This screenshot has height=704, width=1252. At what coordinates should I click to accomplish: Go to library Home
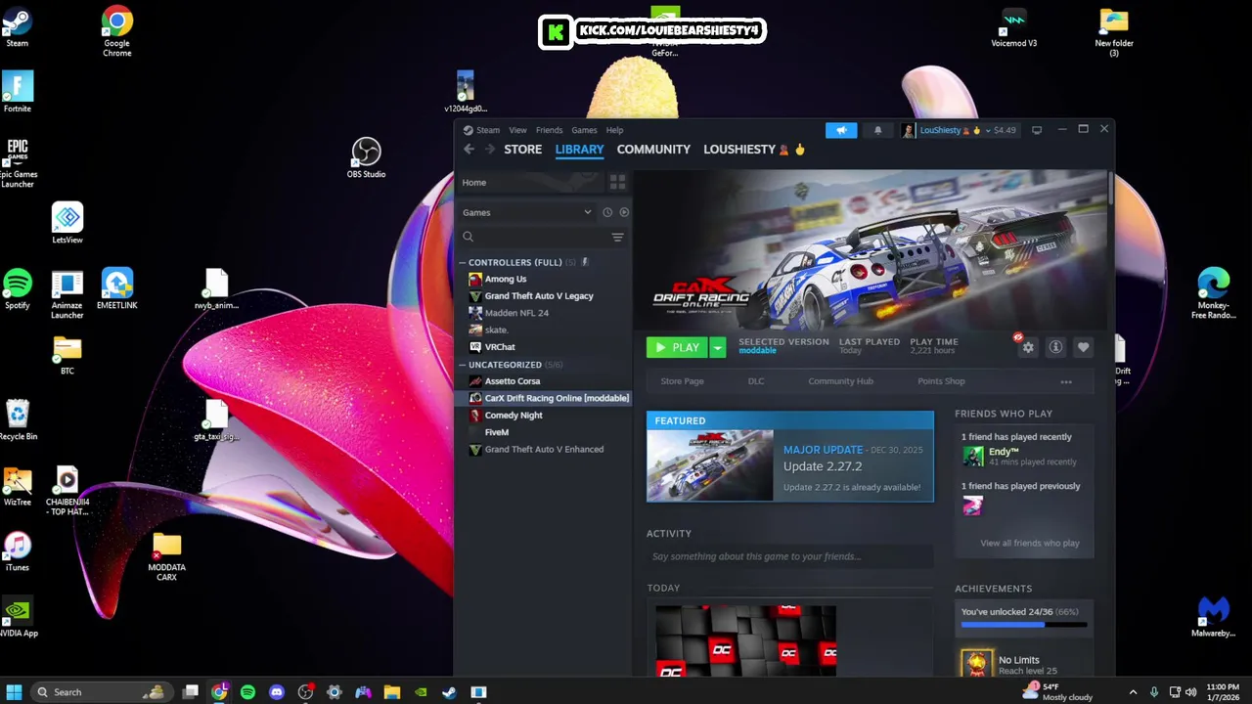tap(474, 183)
